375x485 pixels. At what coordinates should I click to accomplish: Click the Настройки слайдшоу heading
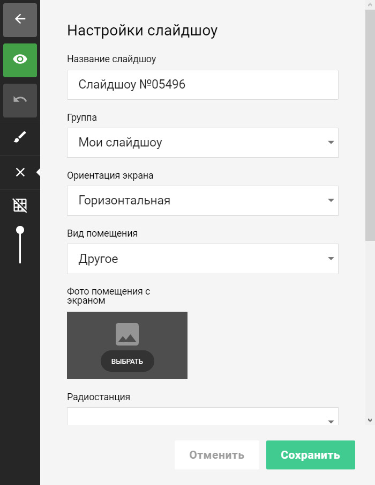(x=142, y=31)
